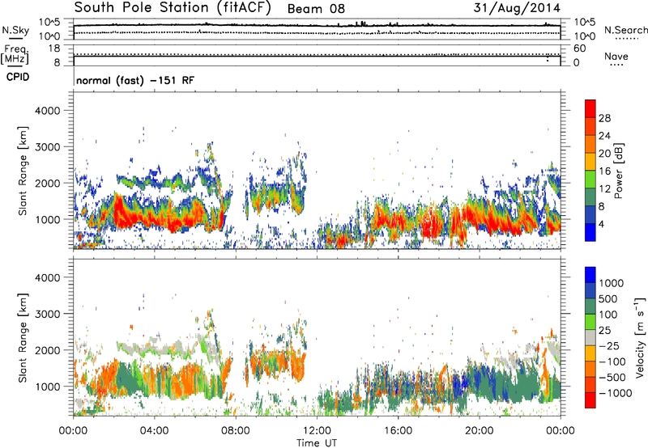Click the '18' frequency axis value
The image size is (648, 448).
(54, 49)
